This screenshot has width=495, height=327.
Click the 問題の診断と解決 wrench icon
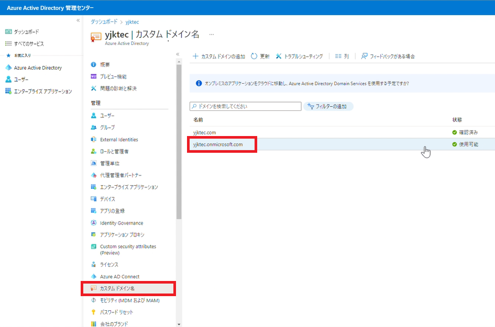[93, 88]
